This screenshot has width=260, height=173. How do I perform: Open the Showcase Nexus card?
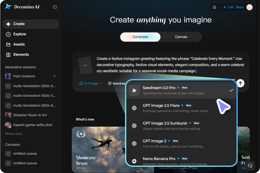click(x=99, y=150)
